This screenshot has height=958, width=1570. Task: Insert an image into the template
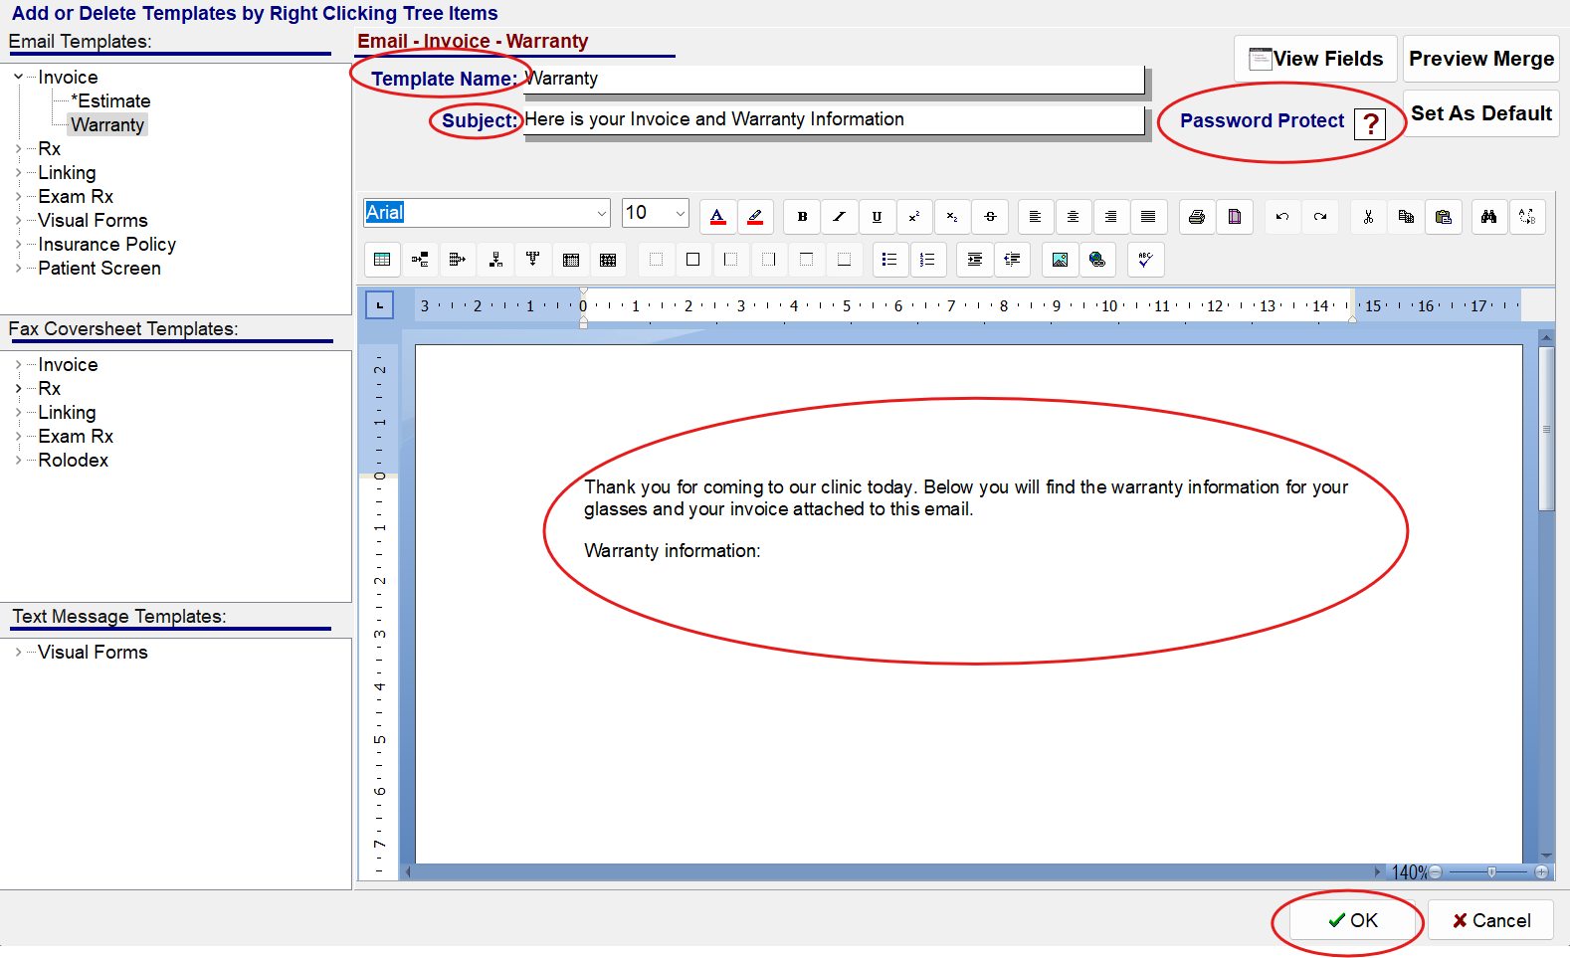(x=1060, y=260)
